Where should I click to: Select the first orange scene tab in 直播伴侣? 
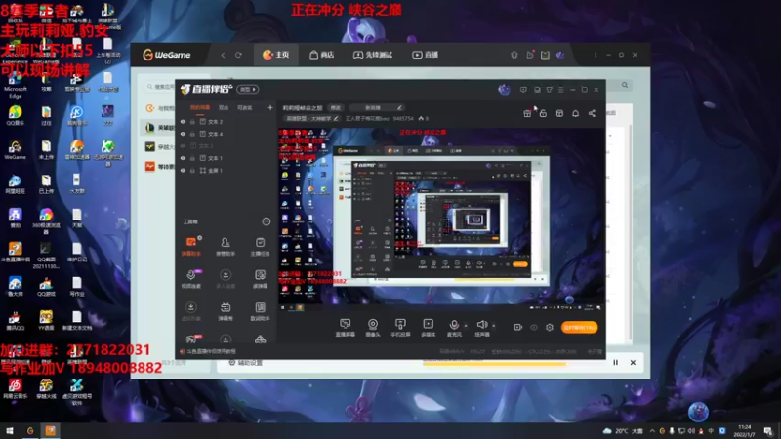(200, 107)
